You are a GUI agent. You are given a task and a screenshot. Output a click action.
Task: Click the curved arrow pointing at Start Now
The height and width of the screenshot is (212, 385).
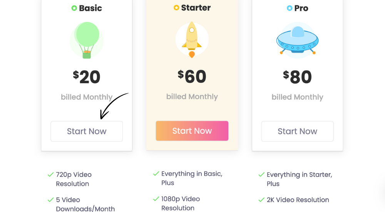click(x=114, y=106)
